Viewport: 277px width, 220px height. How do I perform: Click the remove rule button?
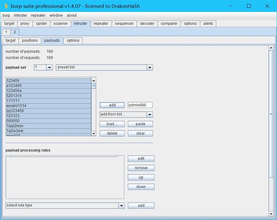141,168
